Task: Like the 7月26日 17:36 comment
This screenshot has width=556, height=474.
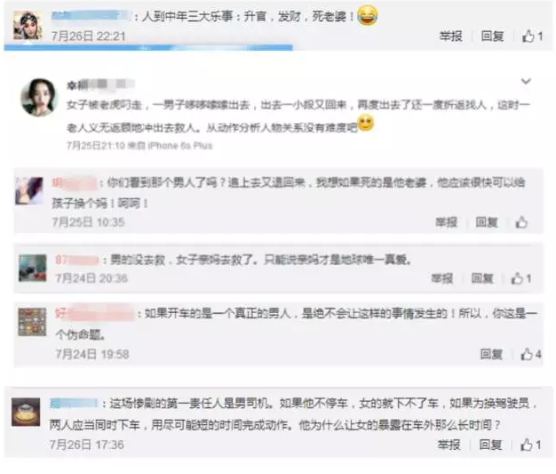Action: 531,445
